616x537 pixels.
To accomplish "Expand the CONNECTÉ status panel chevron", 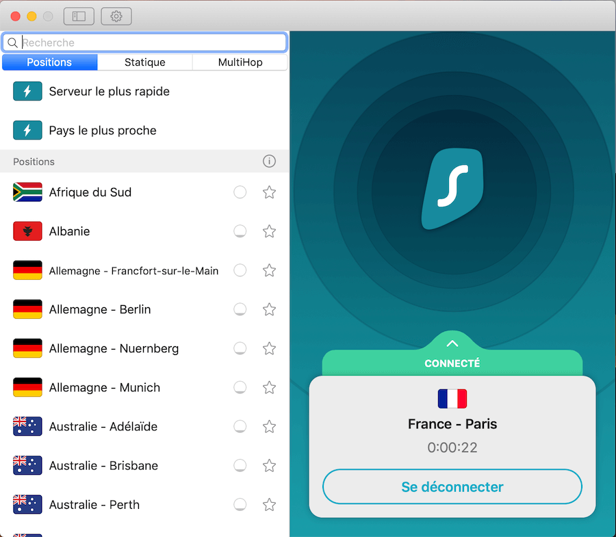I will 452,343.
